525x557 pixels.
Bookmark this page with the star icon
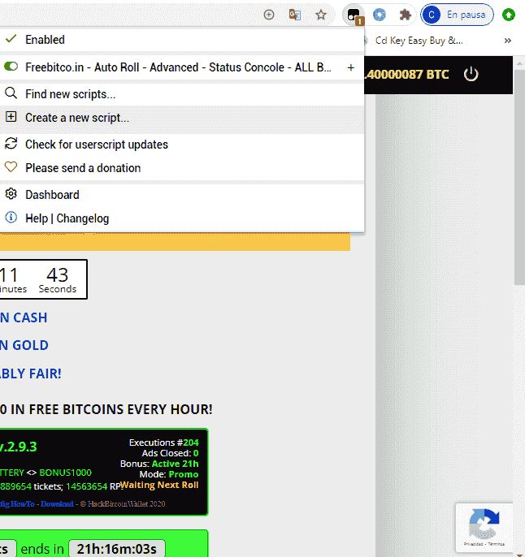(x=321, y=15)
